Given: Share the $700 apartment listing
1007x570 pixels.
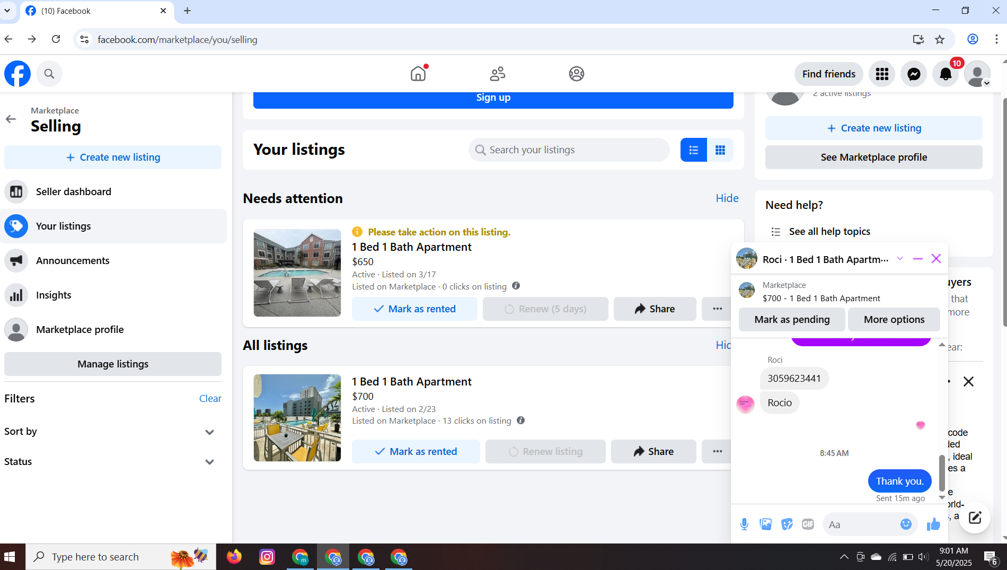Looking at the screenshot, I should point(653,451).
